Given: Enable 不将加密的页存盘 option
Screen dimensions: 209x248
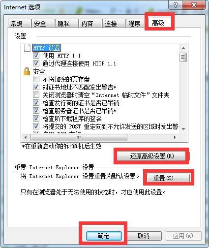Looking at the screenshot, I should 36,79.
